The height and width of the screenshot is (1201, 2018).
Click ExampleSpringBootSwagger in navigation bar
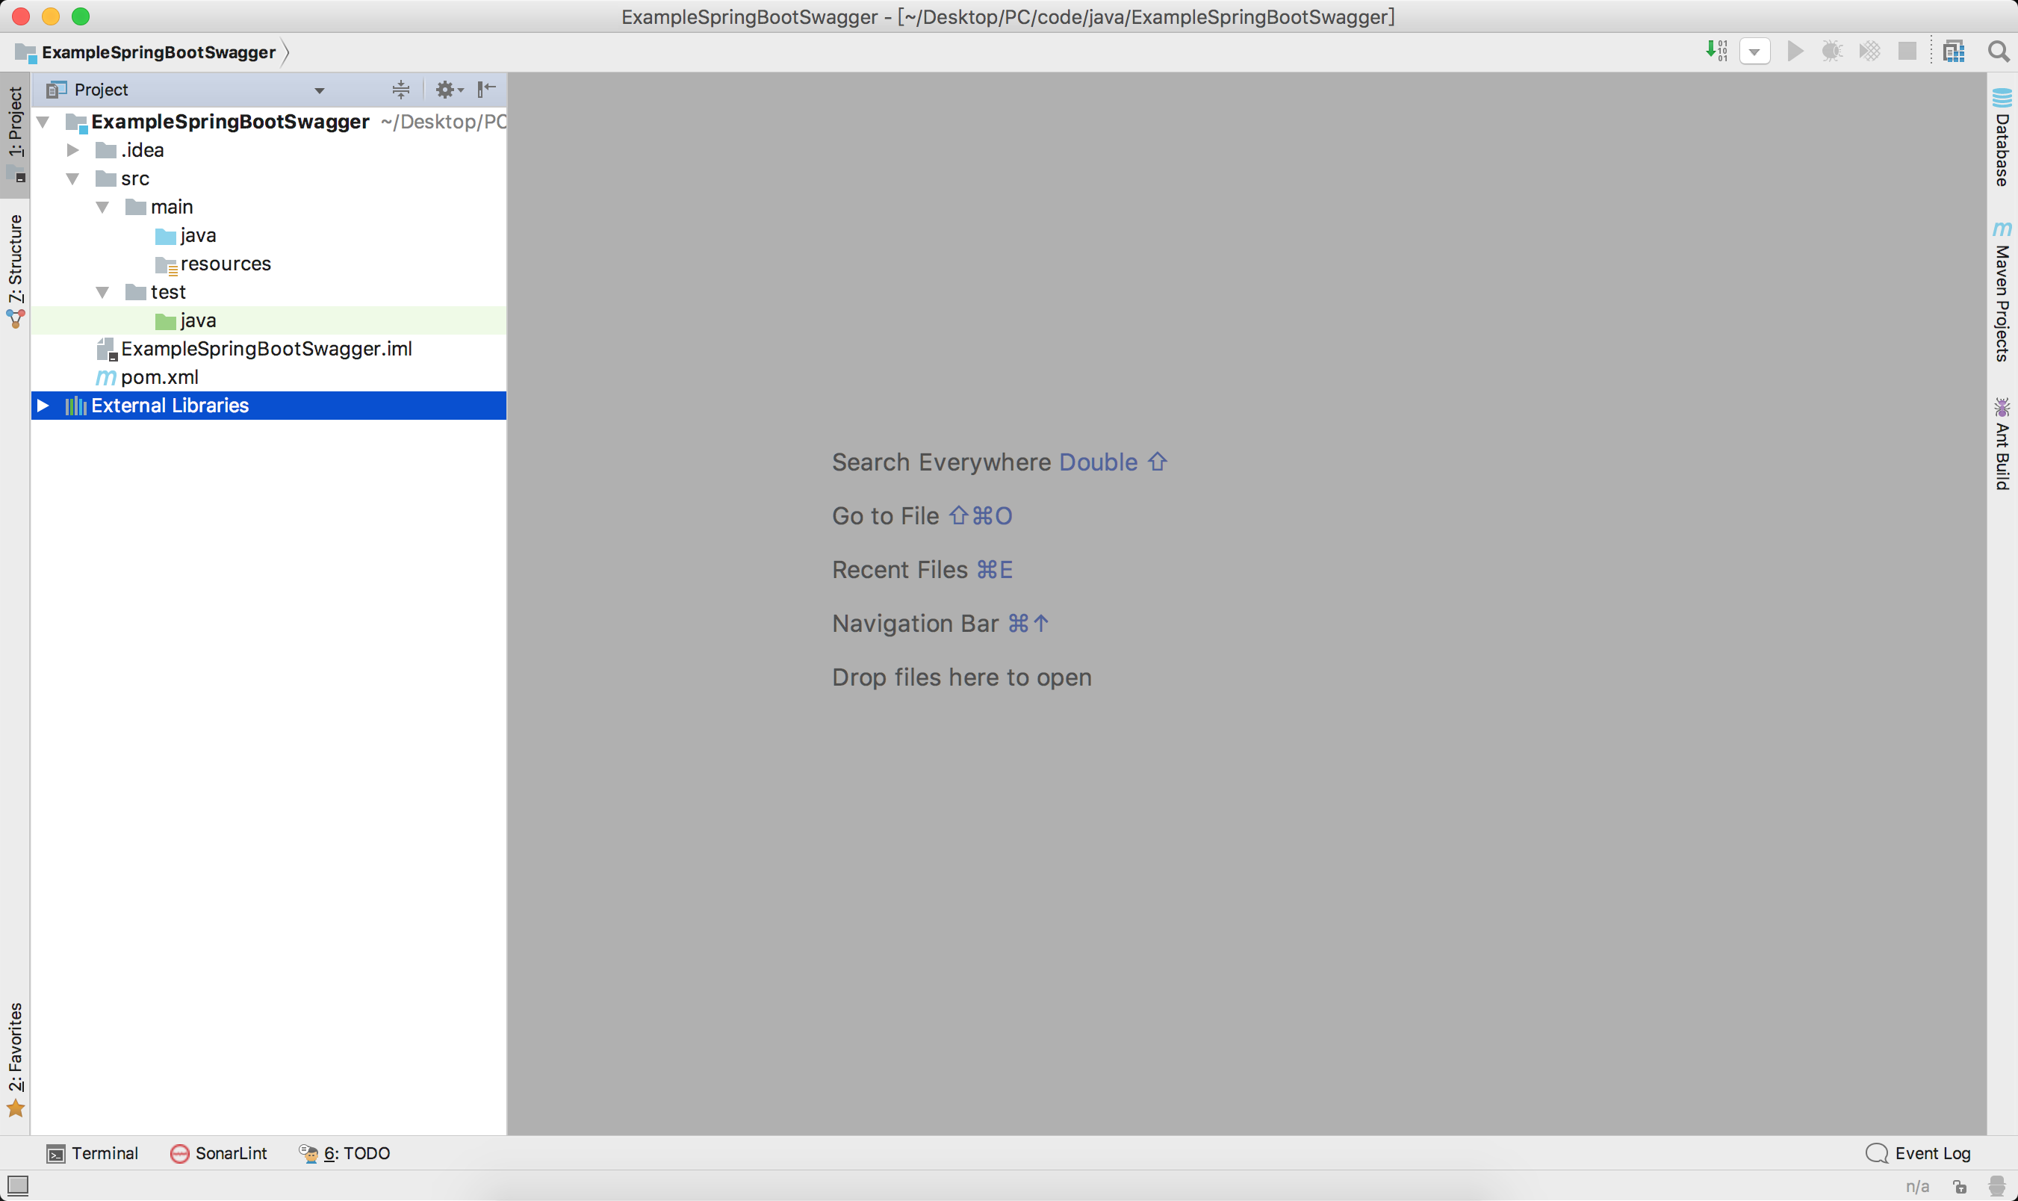pos(158,52)
